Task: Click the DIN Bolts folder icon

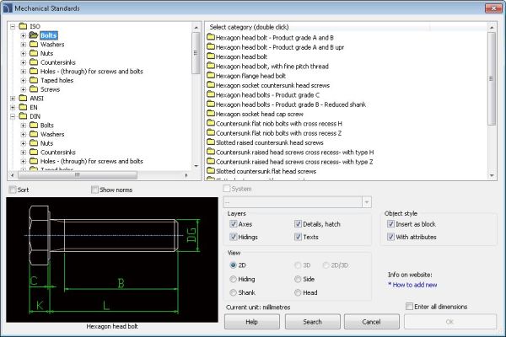Action: (34, 125)
